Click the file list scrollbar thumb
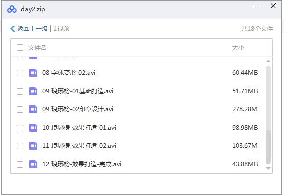284x195 pixels. [268, 146]
